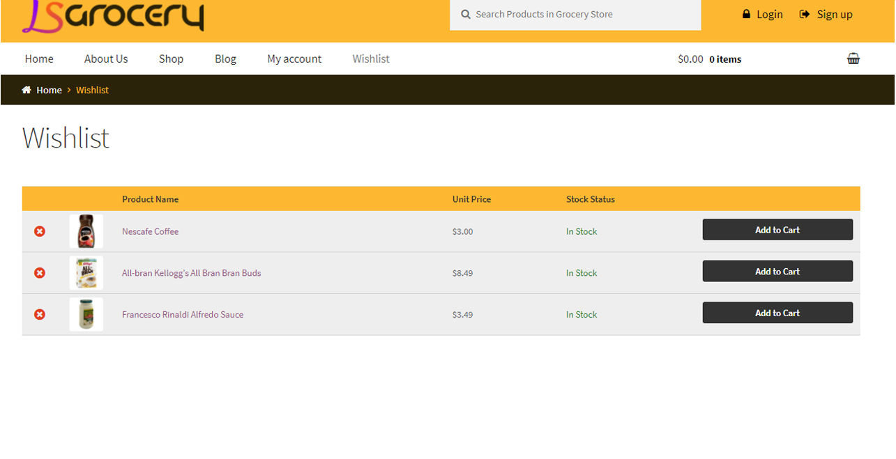Image resolution: width=896 pixels, height=459 pixels.
Task: Remove All-bran Kellogg's Bran Buds from wishlist
Action: pyautogui.click(x=40, y=273)
